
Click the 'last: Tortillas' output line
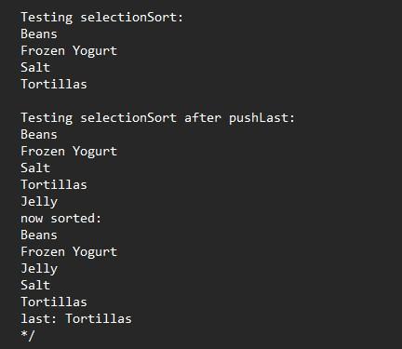(76, 318)
